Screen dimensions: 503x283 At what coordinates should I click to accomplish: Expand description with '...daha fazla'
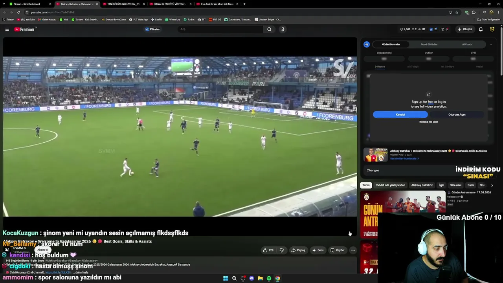coord(81,272)
